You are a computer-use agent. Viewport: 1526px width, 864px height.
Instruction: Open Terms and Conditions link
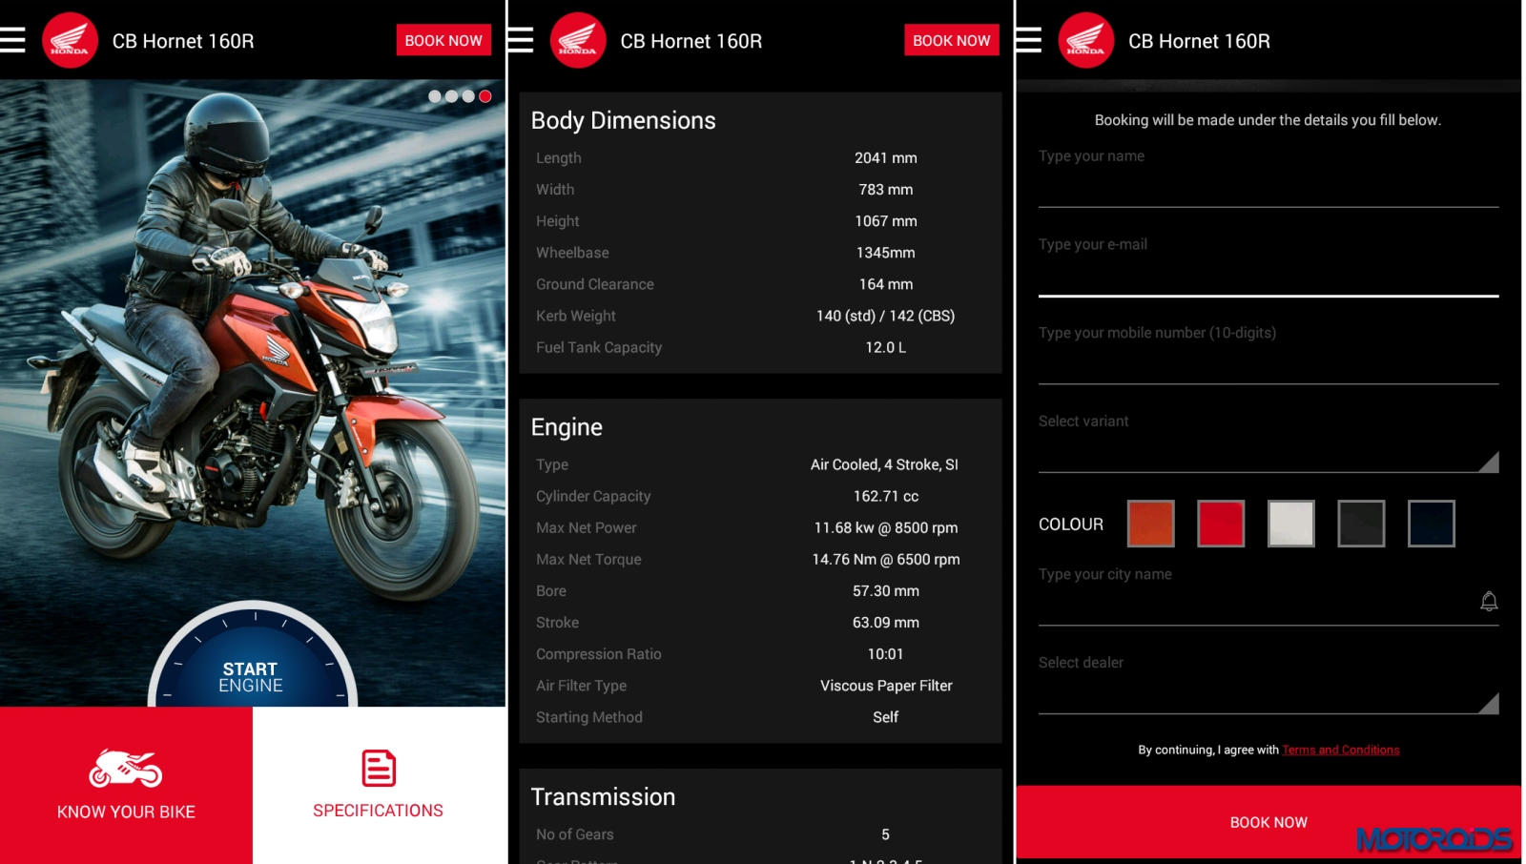[x=1341, y=750]
